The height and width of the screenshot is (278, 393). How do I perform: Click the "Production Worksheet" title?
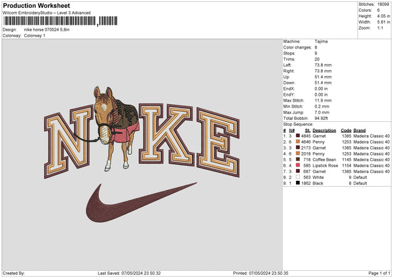tap(36, 5)
